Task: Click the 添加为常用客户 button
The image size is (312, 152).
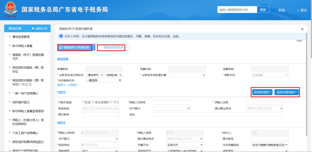Action: coord(287,92)
